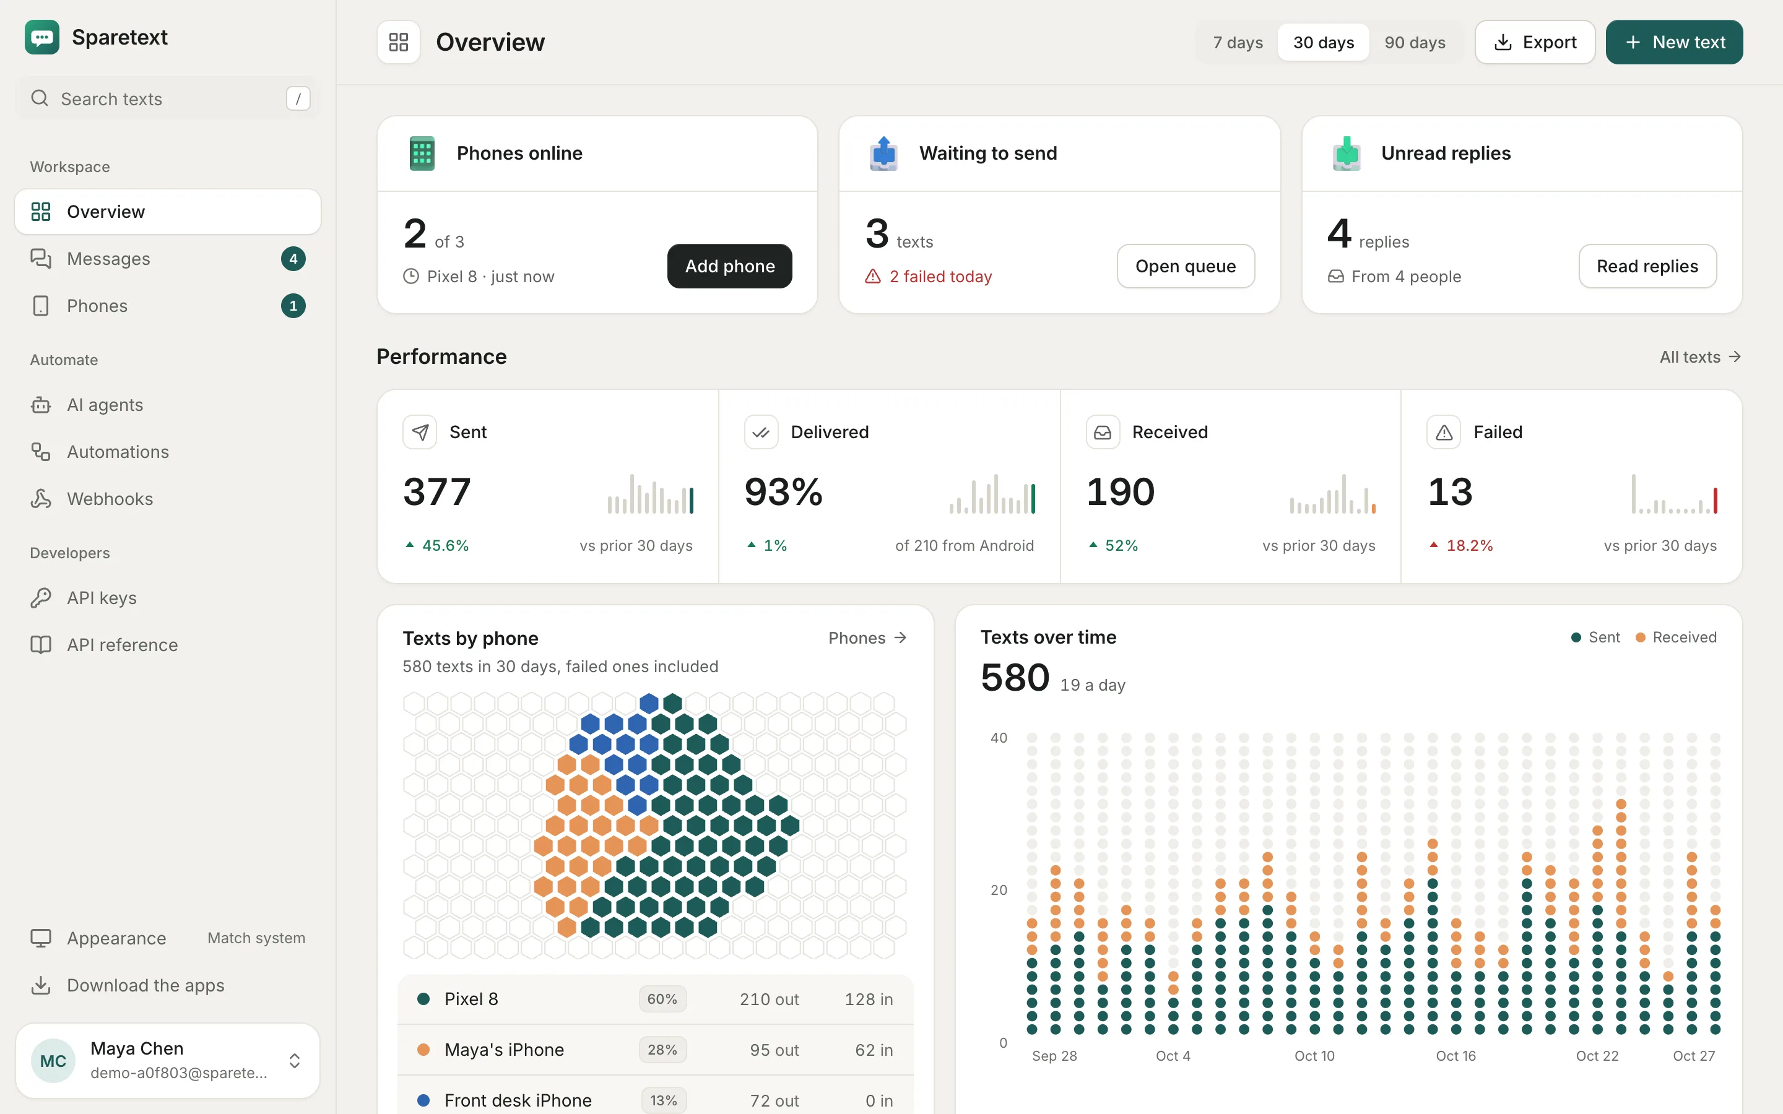Screen dimensions: 1783x1114
Task: Click the Messages badge showing 4
Action: click(x=293, y=259)
